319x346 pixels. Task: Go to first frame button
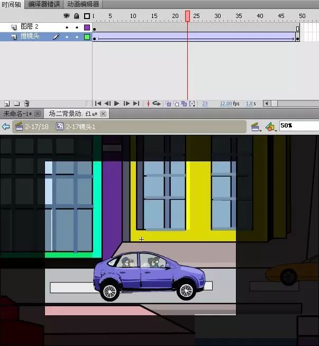98,104
